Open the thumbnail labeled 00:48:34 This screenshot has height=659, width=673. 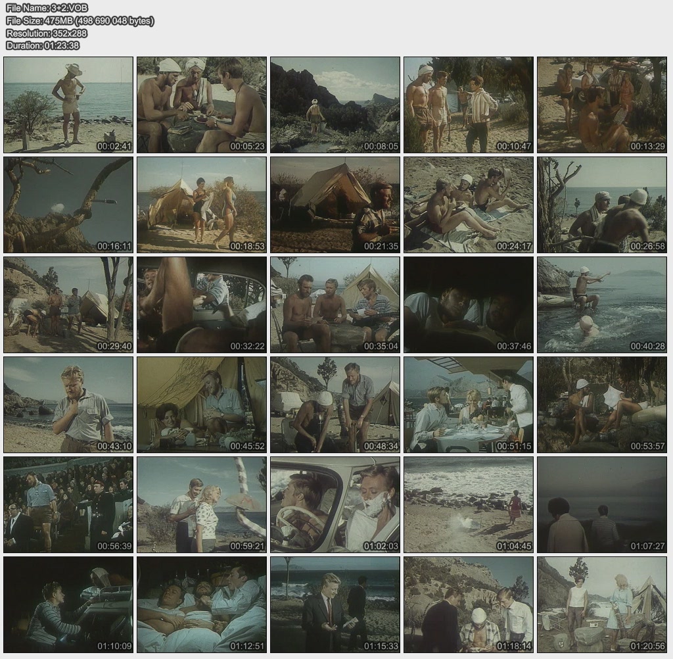tap(335, 405)
